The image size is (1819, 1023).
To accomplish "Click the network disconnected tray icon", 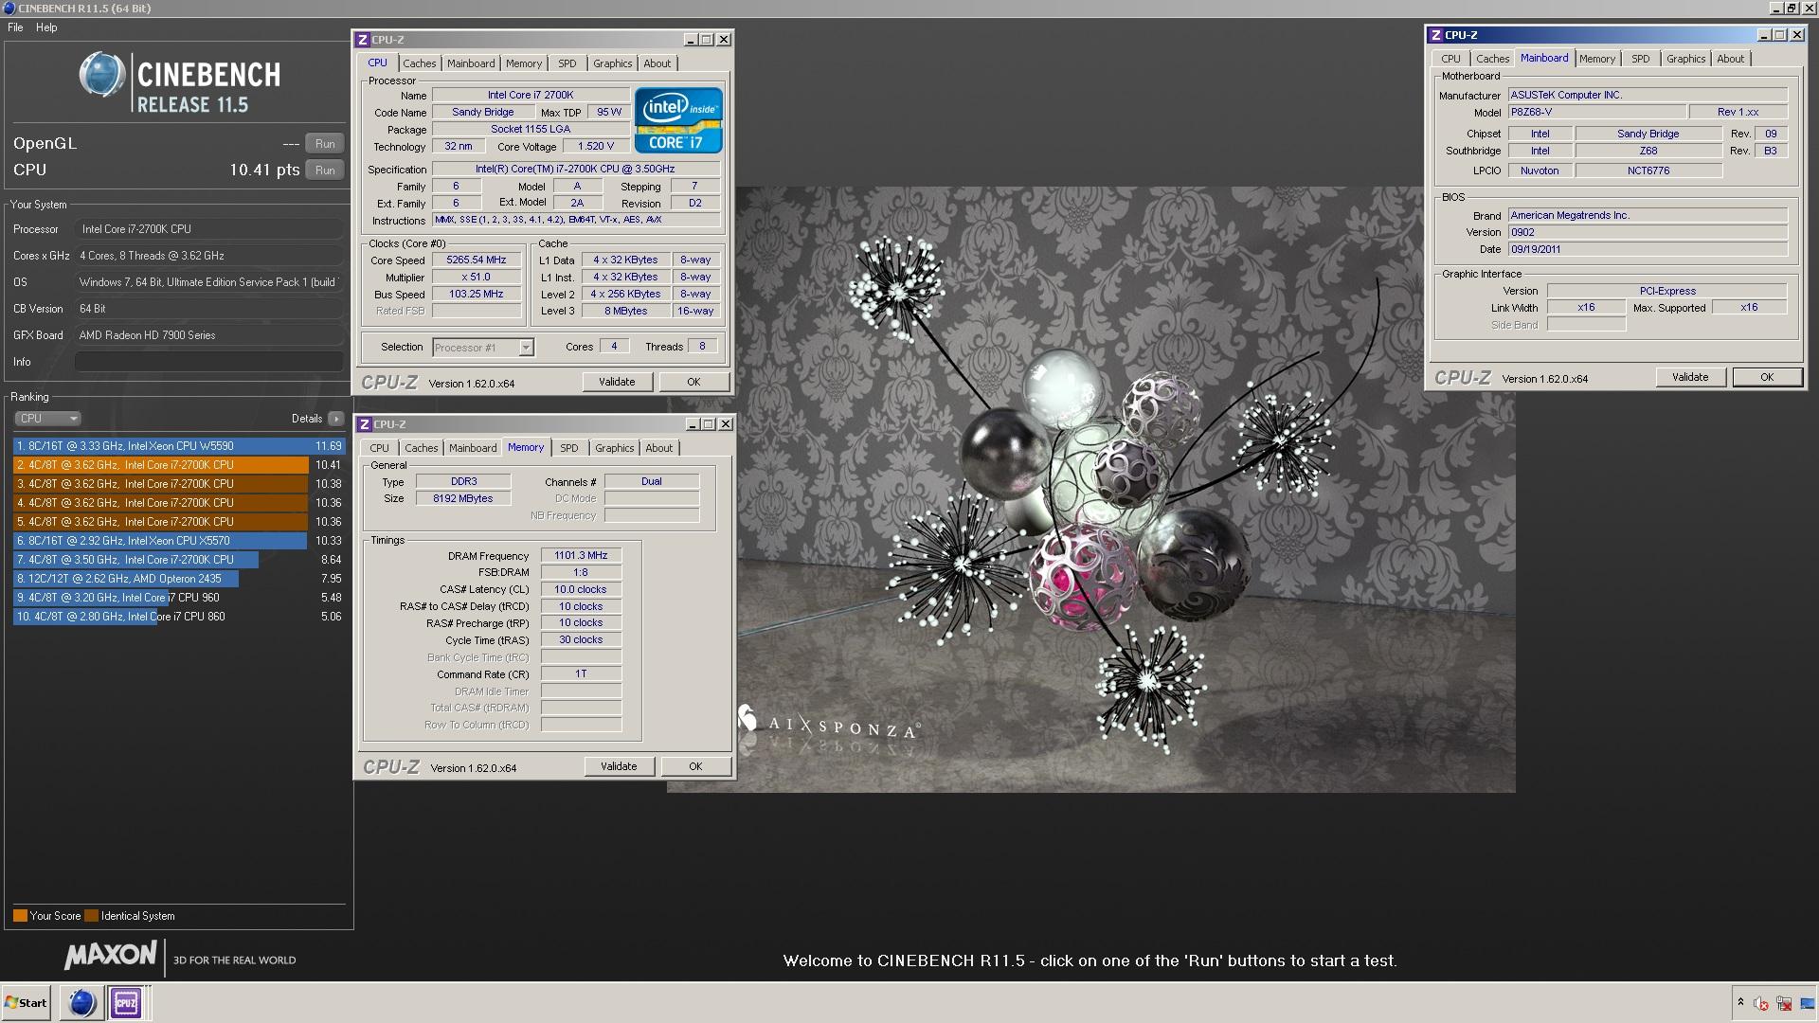I will (x=1785, y=1003).
